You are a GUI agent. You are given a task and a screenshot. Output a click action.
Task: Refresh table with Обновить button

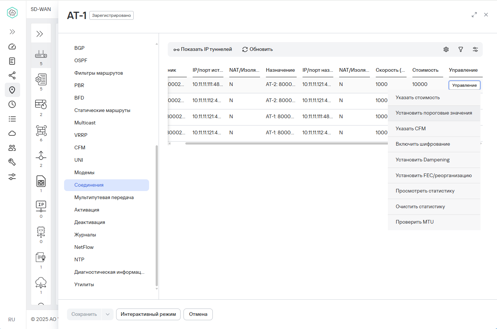257,49
